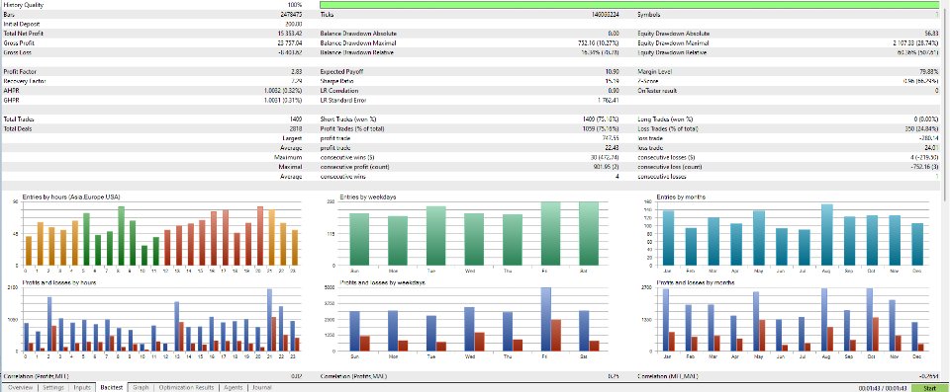
Task: Click the Ticks label
Action: 326,15
